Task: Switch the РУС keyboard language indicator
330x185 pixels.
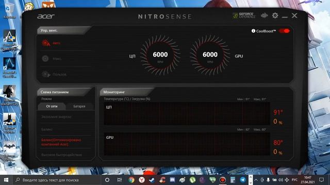Action: coord(294,180)
